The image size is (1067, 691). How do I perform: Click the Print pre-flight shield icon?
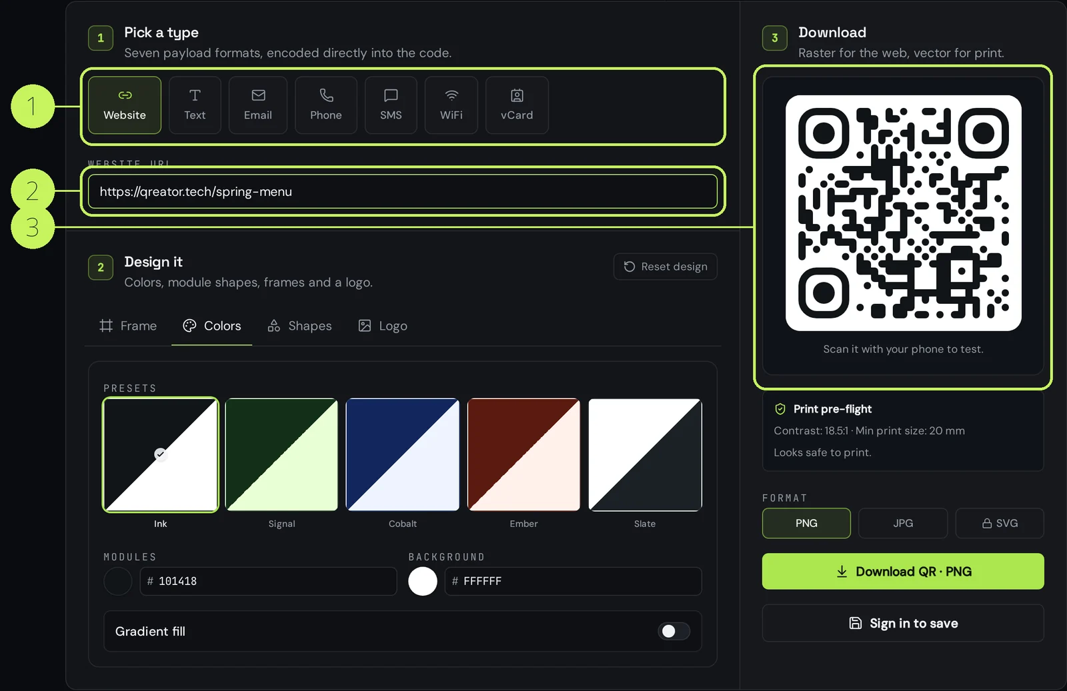coord(780,409)
